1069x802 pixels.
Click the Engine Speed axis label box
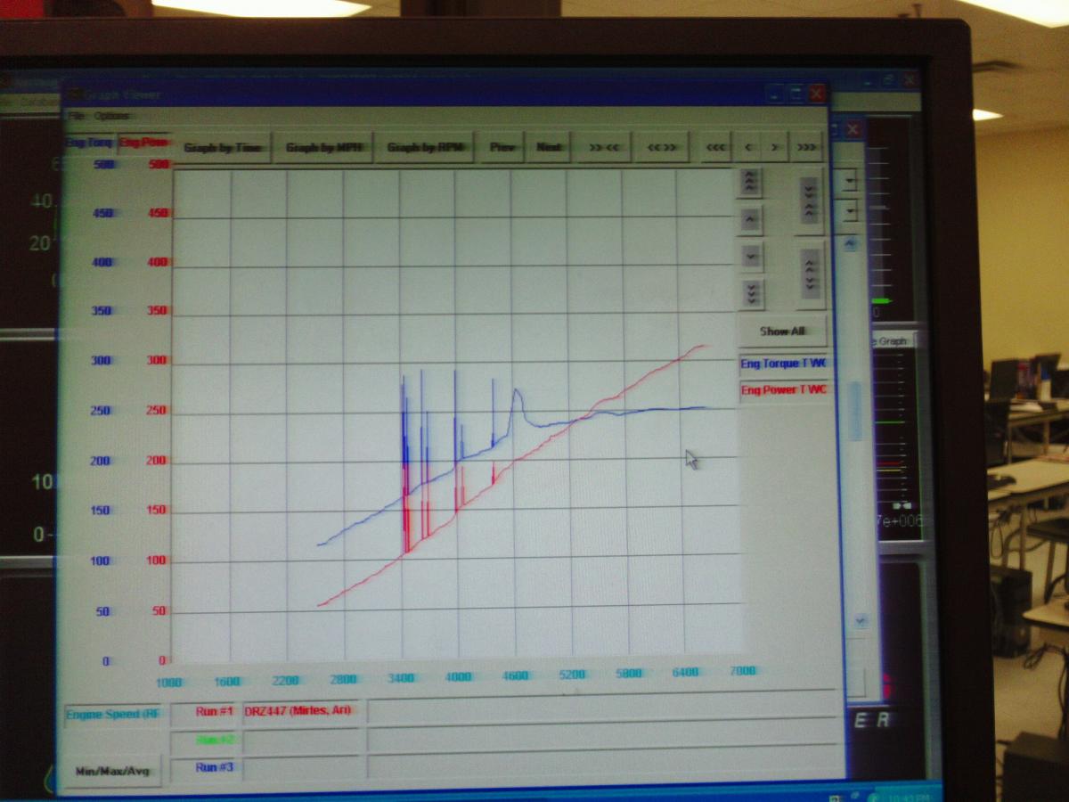point(113,715)
